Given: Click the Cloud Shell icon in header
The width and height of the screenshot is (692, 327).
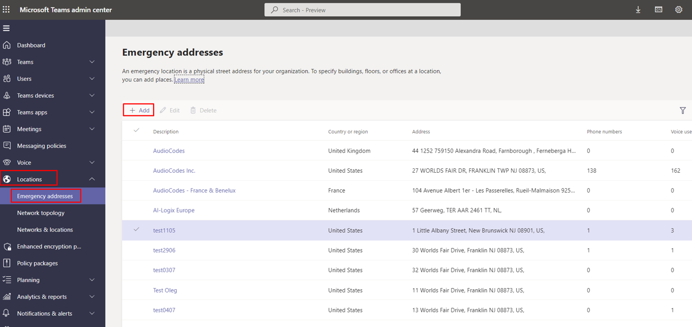Looking at the screenshot, I should 658,10.
